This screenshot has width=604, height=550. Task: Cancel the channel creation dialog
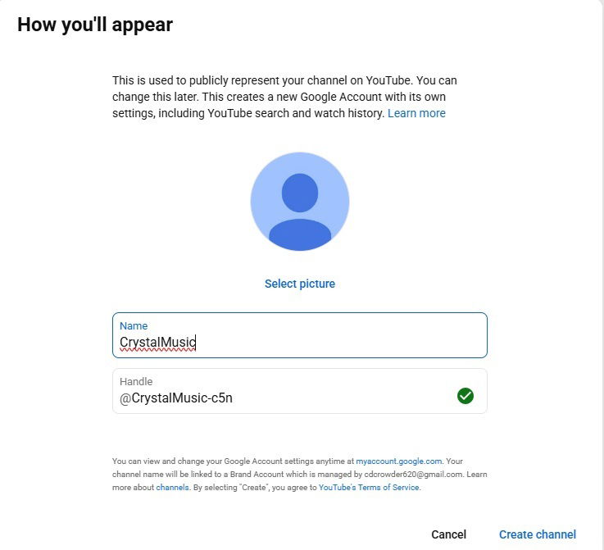pyautogui.click(x=449, y=534)
